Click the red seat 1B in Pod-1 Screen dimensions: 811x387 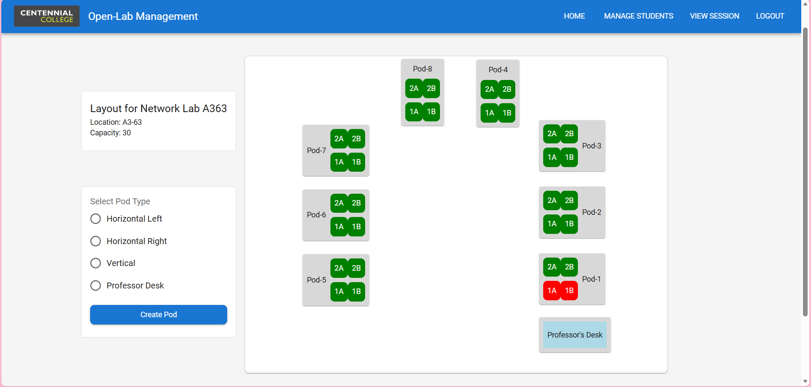[569, 291]
